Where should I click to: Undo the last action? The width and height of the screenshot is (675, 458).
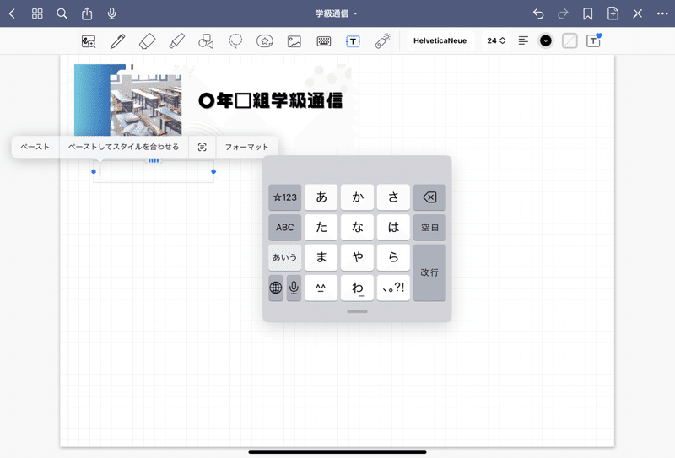[x=538, y=13]
